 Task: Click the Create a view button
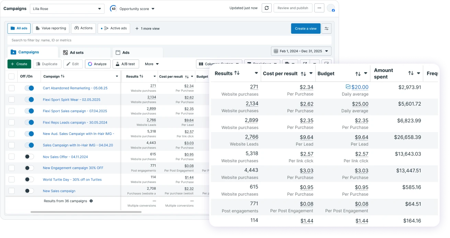click(306, 29)
